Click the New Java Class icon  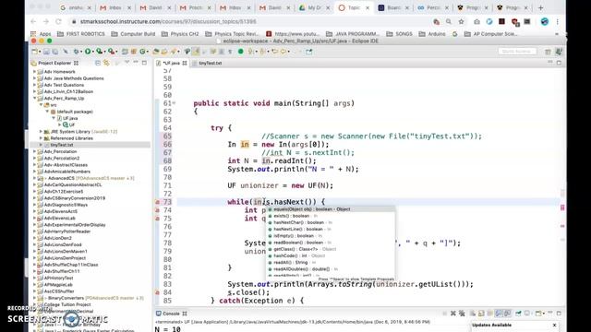(142, 52)
